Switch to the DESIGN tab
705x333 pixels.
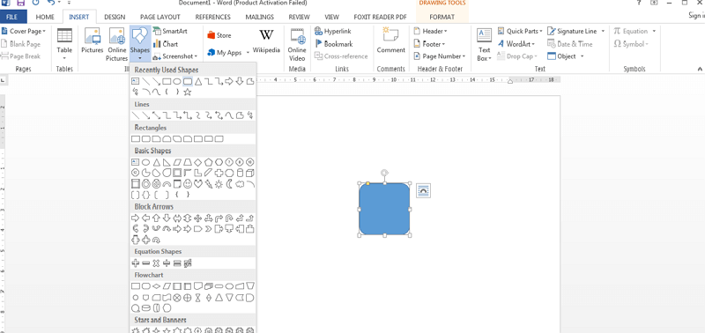(x=115, y=17)
